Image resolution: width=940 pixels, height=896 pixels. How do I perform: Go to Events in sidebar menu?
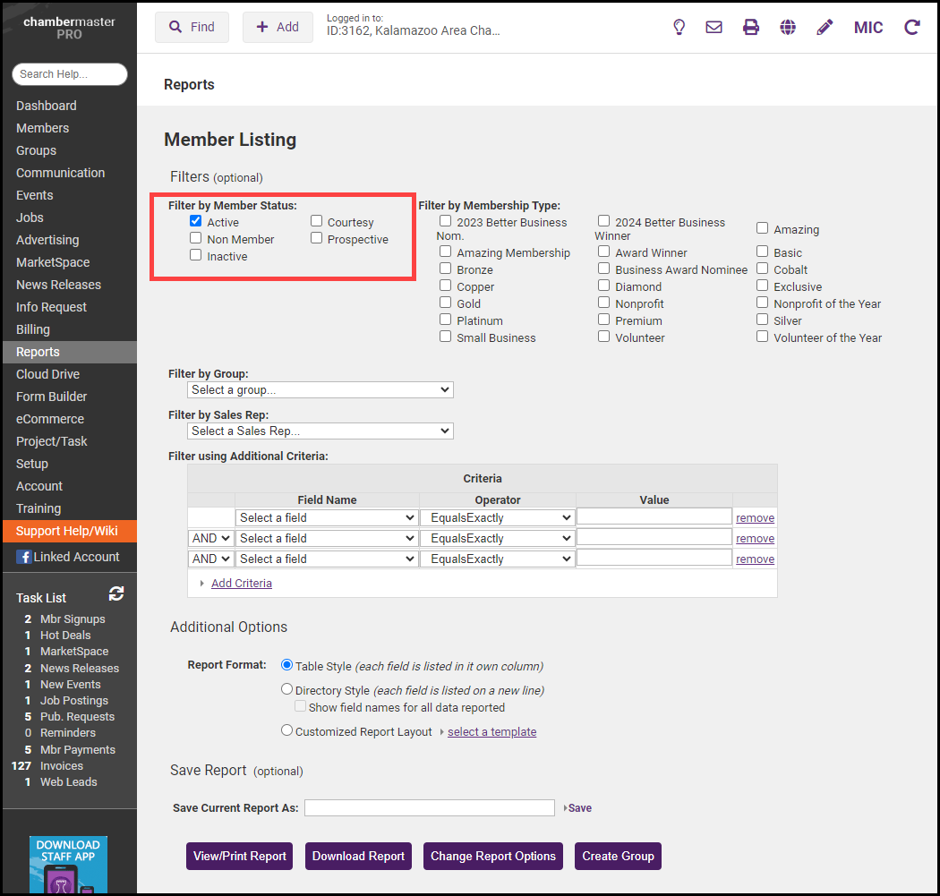(x=35, y=195)
